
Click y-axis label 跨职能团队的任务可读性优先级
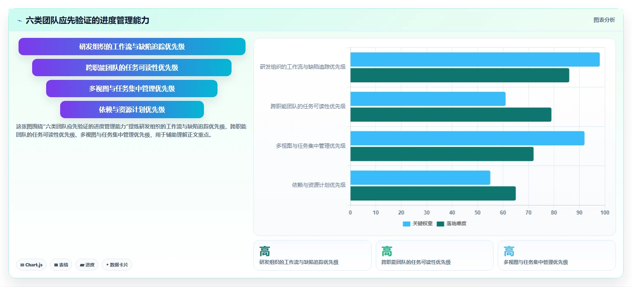coord(308,106)
